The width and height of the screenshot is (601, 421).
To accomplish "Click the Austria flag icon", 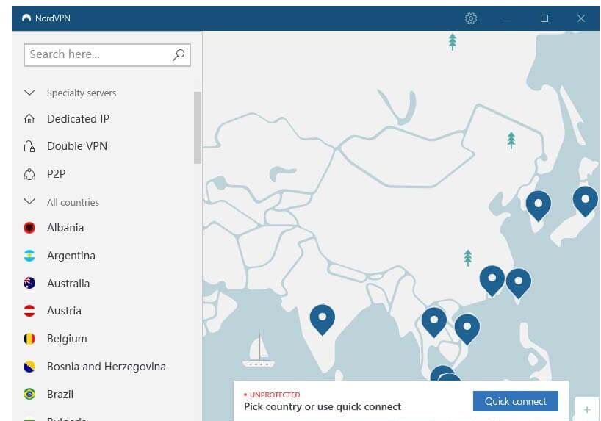I will pyautogui.click(x=29, y=311).
